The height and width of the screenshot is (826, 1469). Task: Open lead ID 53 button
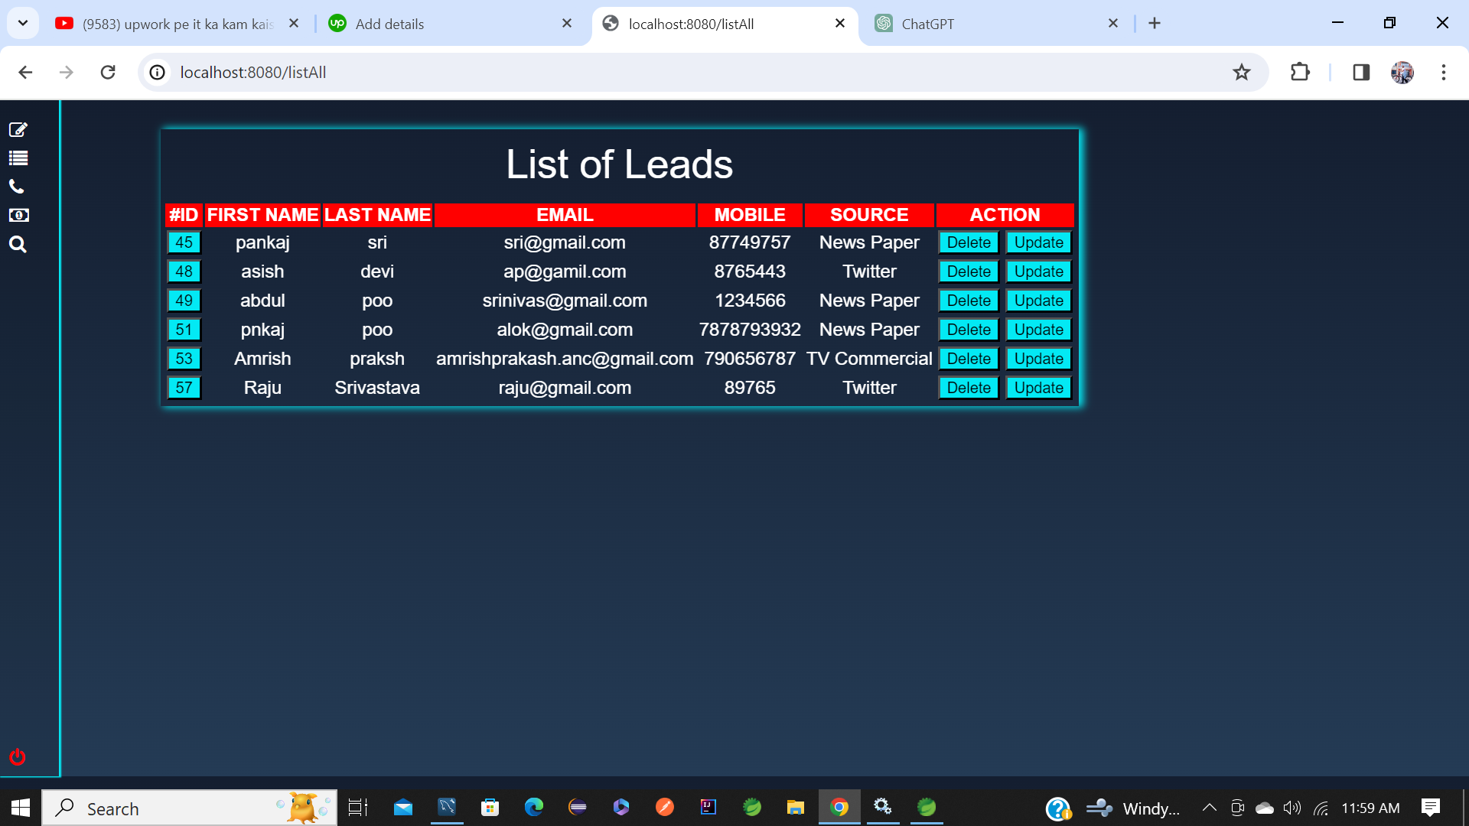(184, 359)
